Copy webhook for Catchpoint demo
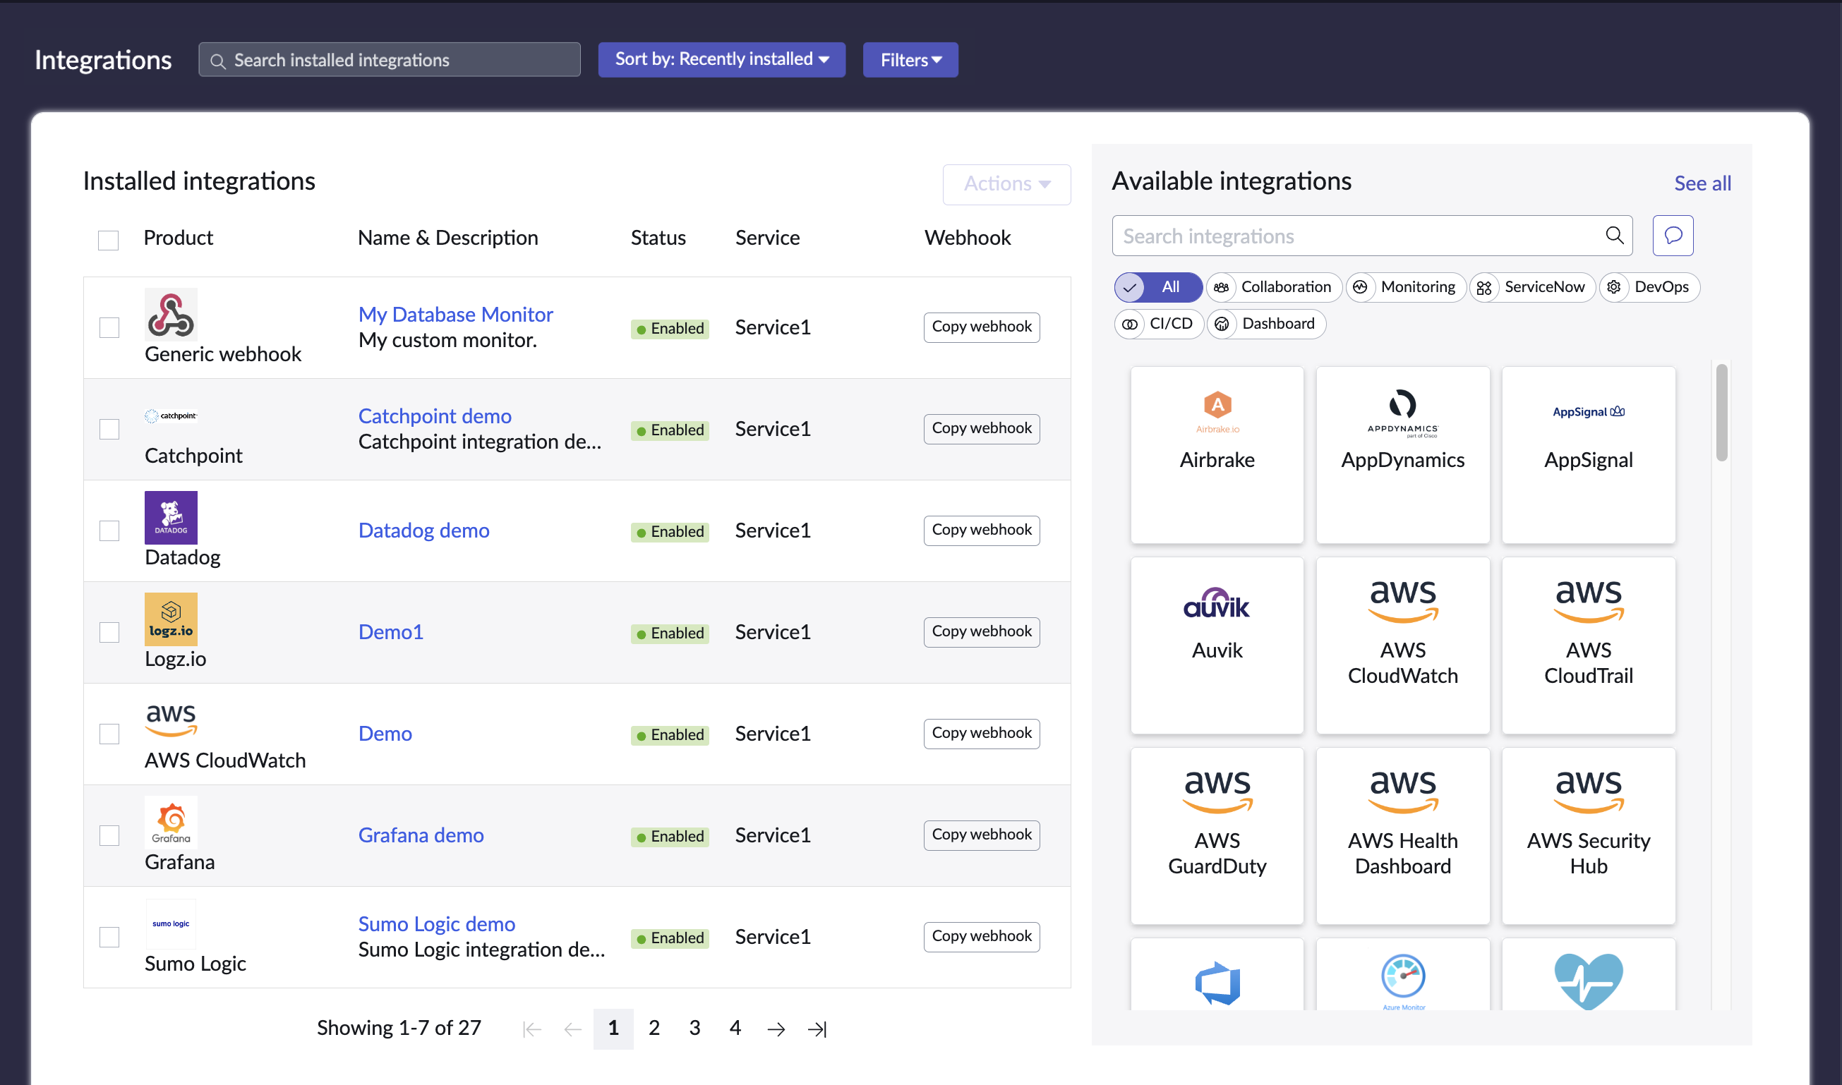This screenshot has width=1842, height=1085. (980, 428)
